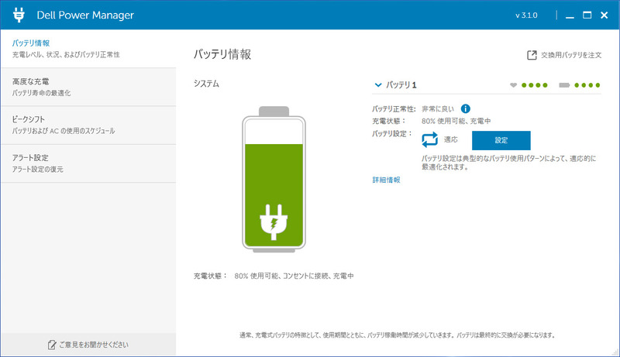Click the adaptive setting description paragraph
The width and height of the screenshot is (620, 357).
(x=508, y=163)
